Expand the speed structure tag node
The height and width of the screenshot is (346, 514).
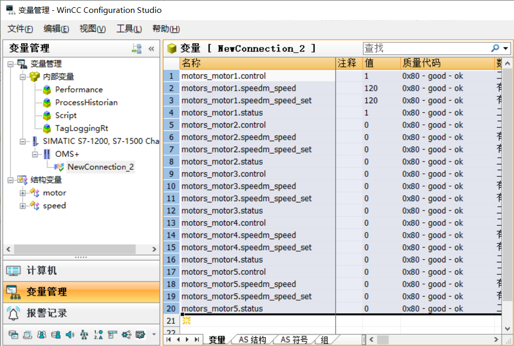point(23,206)
